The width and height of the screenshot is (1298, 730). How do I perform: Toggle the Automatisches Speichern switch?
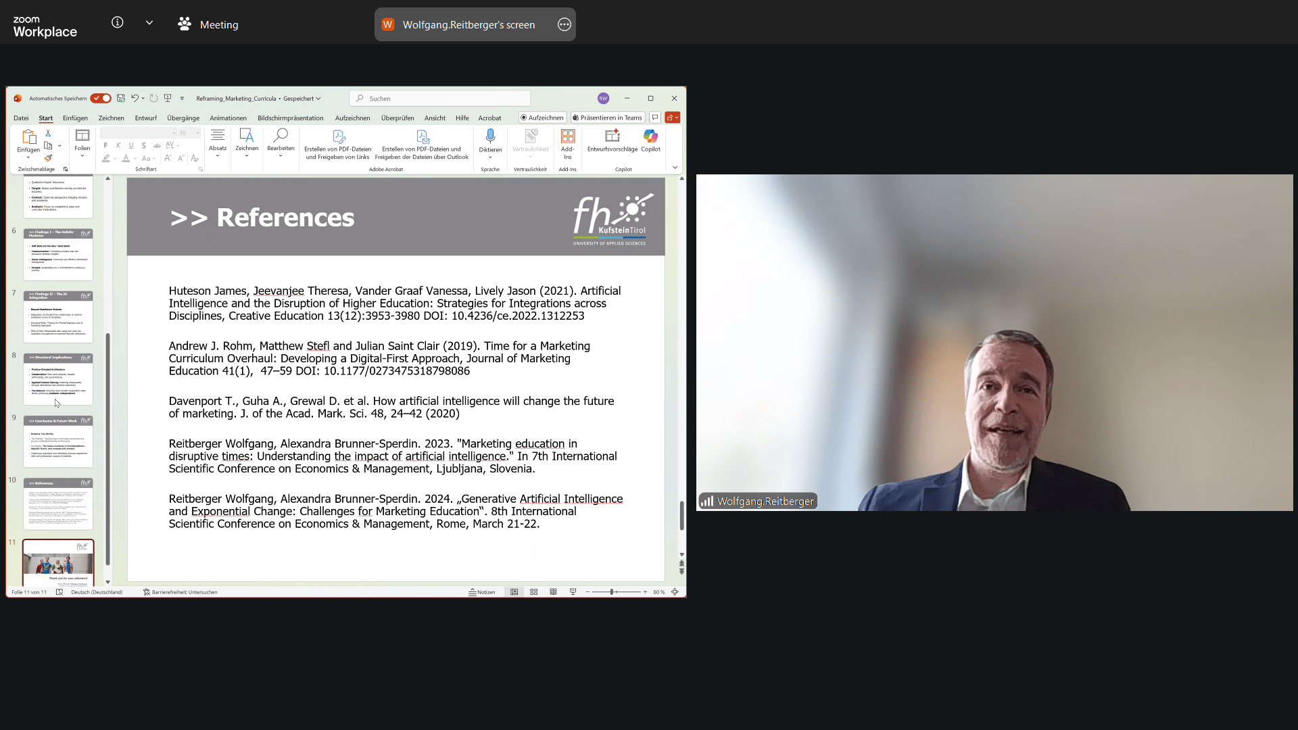click(x=101, y=99)
